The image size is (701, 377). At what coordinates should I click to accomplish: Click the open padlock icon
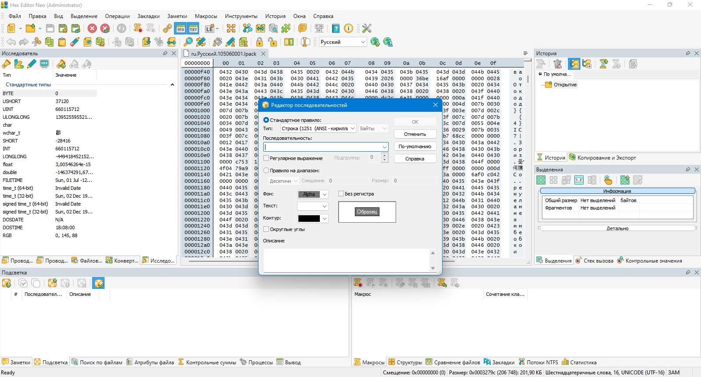click(273, 42)
